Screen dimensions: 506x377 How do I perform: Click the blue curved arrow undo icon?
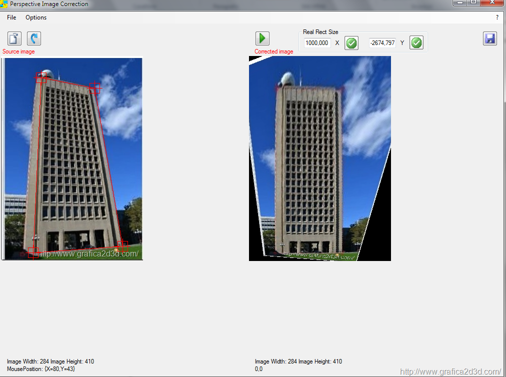point(34,38)
